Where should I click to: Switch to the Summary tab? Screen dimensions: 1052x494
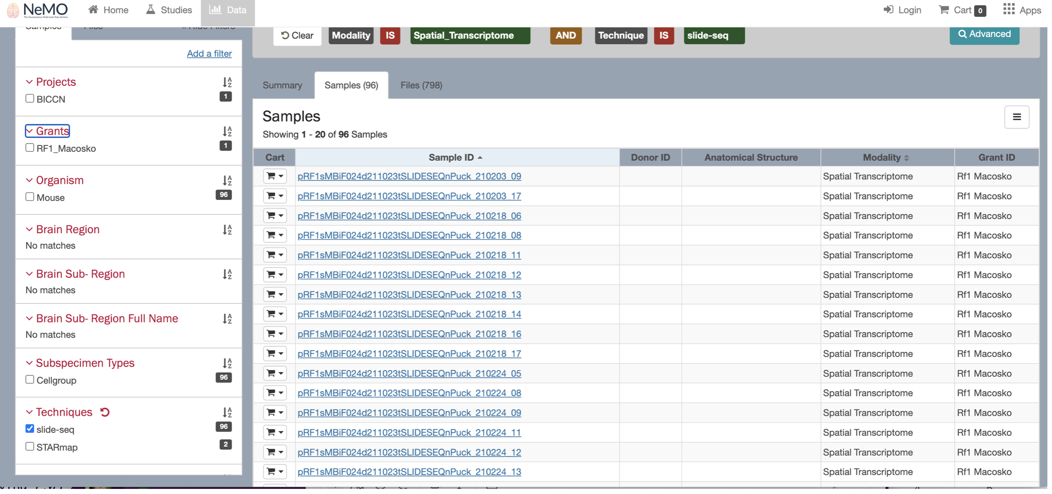(x=282, y=85)
